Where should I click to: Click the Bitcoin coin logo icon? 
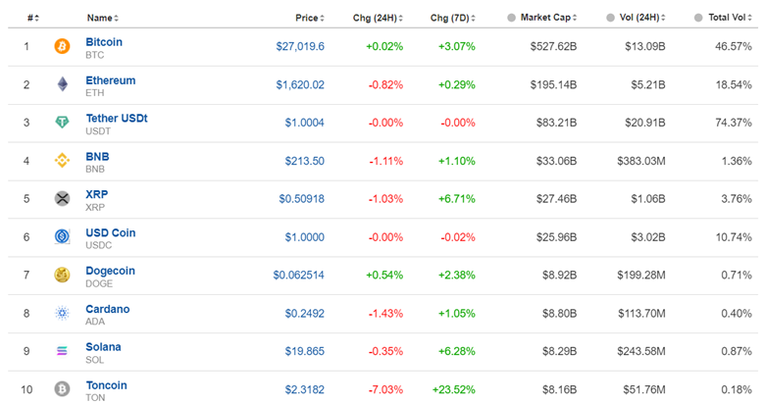(x=62, y=46)
